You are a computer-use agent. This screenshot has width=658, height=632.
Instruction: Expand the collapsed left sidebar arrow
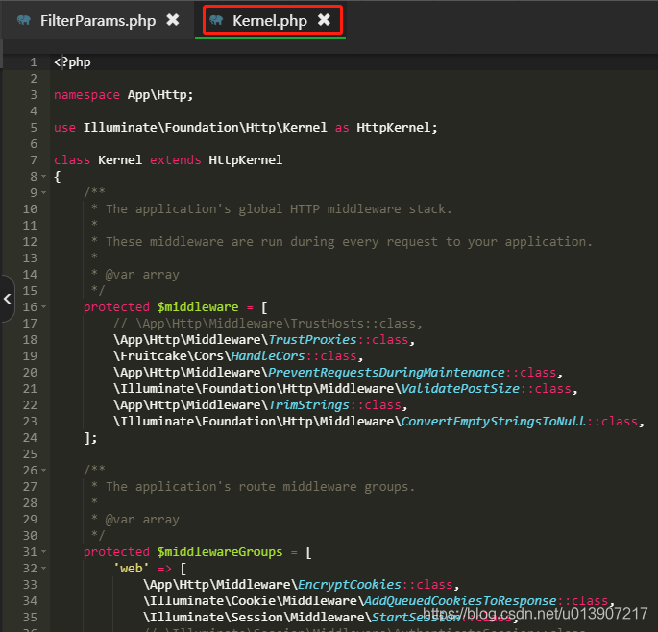point(7,299)
